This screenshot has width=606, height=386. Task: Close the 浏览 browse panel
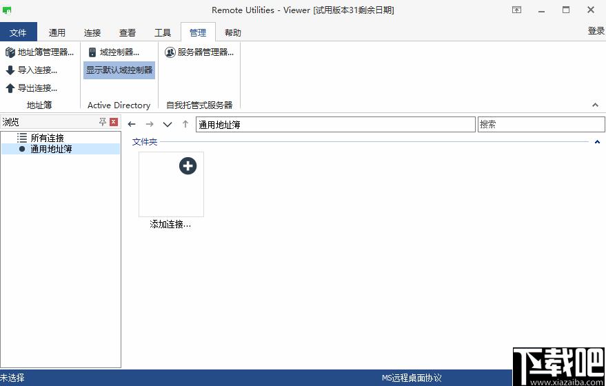[x=114, y=122]
